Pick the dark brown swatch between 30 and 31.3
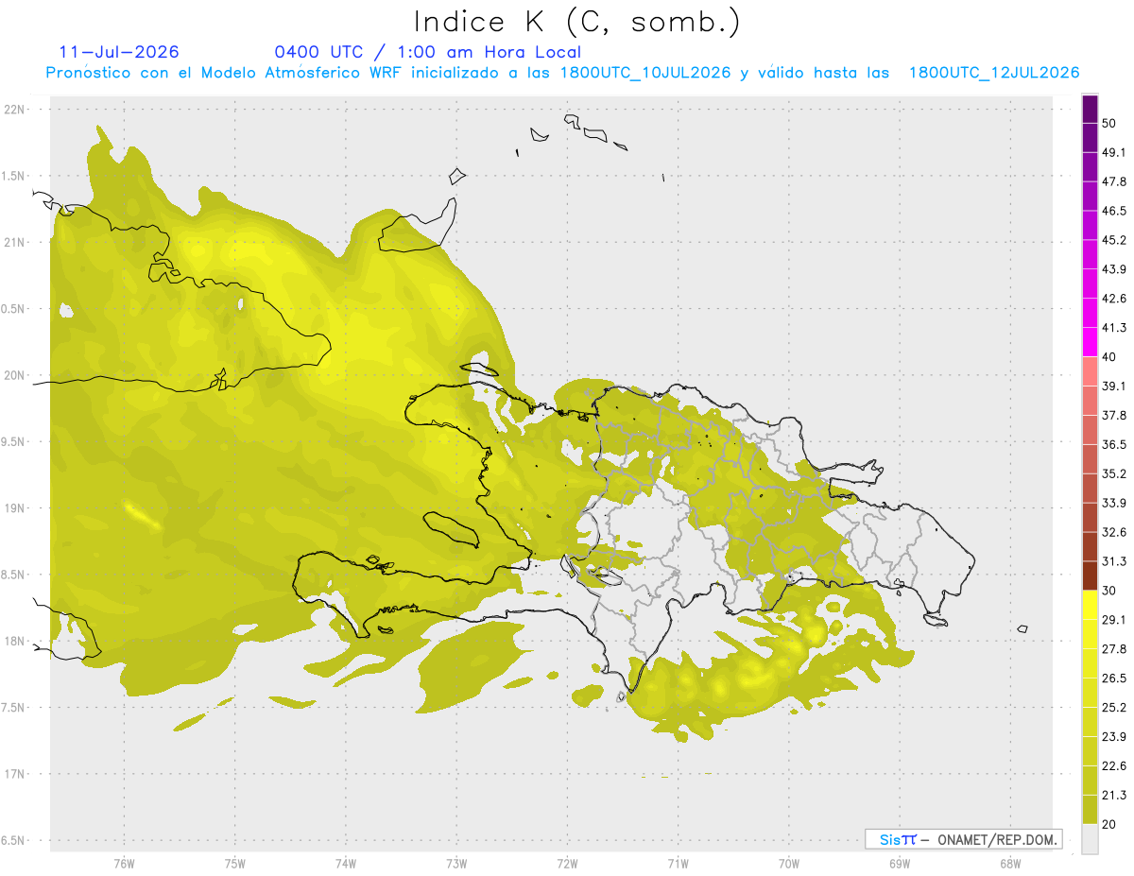Image resolution: width=1134 pixels, height=876 pixels. pos(1090,575)
